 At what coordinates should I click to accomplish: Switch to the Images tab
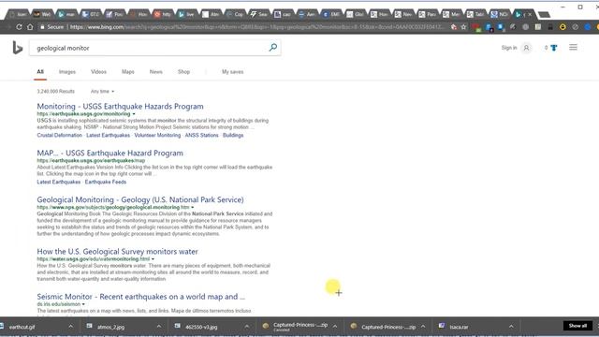coord(67,72)
